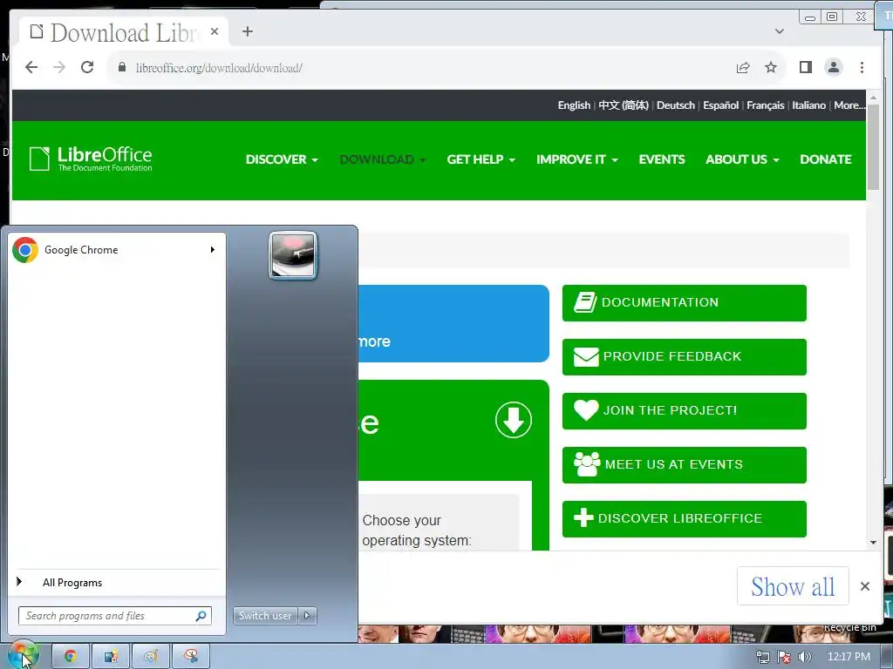Open the Chrome profile avatar

click(x=833, y=67)
